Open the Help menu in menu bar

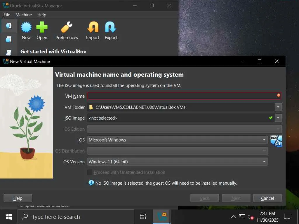click(x=41, y=15)
